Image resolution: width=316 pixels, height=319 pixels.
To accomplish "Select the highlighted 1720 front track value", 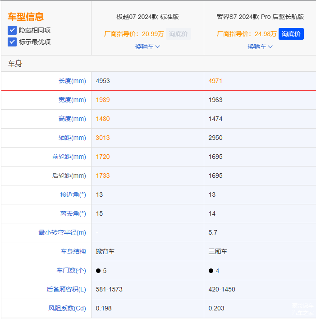I will (x=103, y=157).
